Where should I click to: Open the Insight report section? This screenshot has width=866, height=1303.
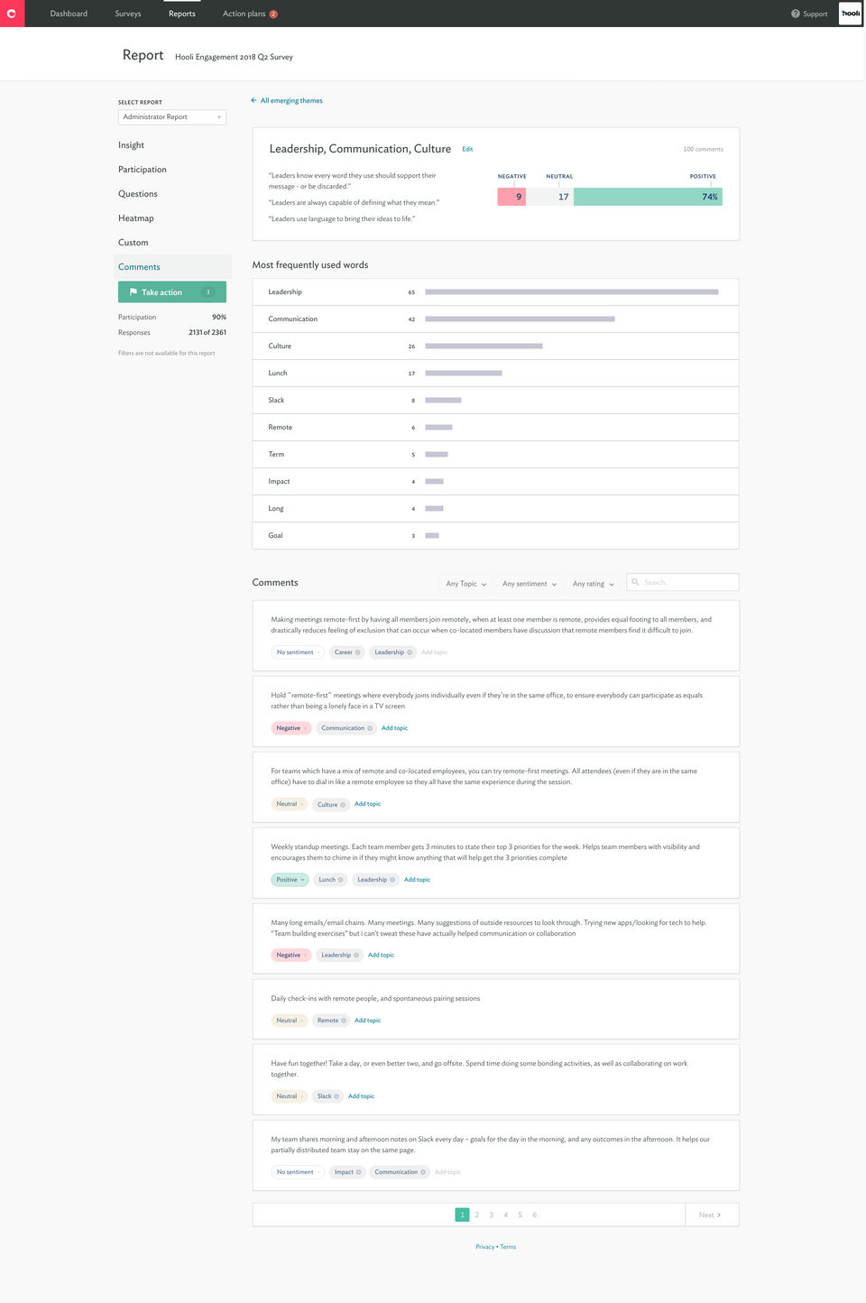coord(131,145)
